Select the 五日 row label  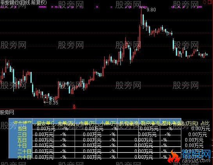pos(22,140)
